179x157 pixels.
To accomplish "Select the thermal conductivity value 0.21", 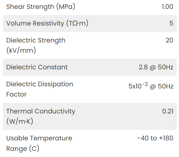I will point(168,111).
